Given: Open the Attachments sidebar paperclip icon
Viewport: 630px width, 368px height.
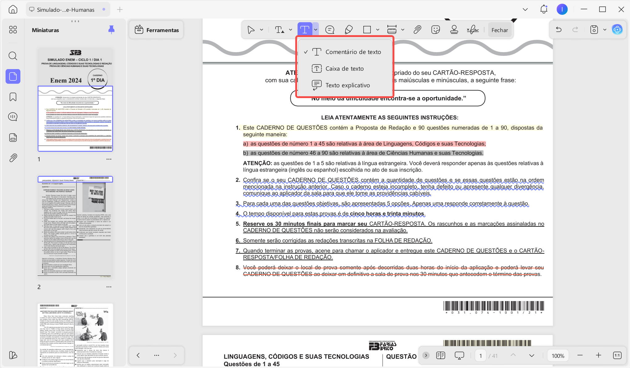Looking at the screenshot, I should tap(13, 158).
